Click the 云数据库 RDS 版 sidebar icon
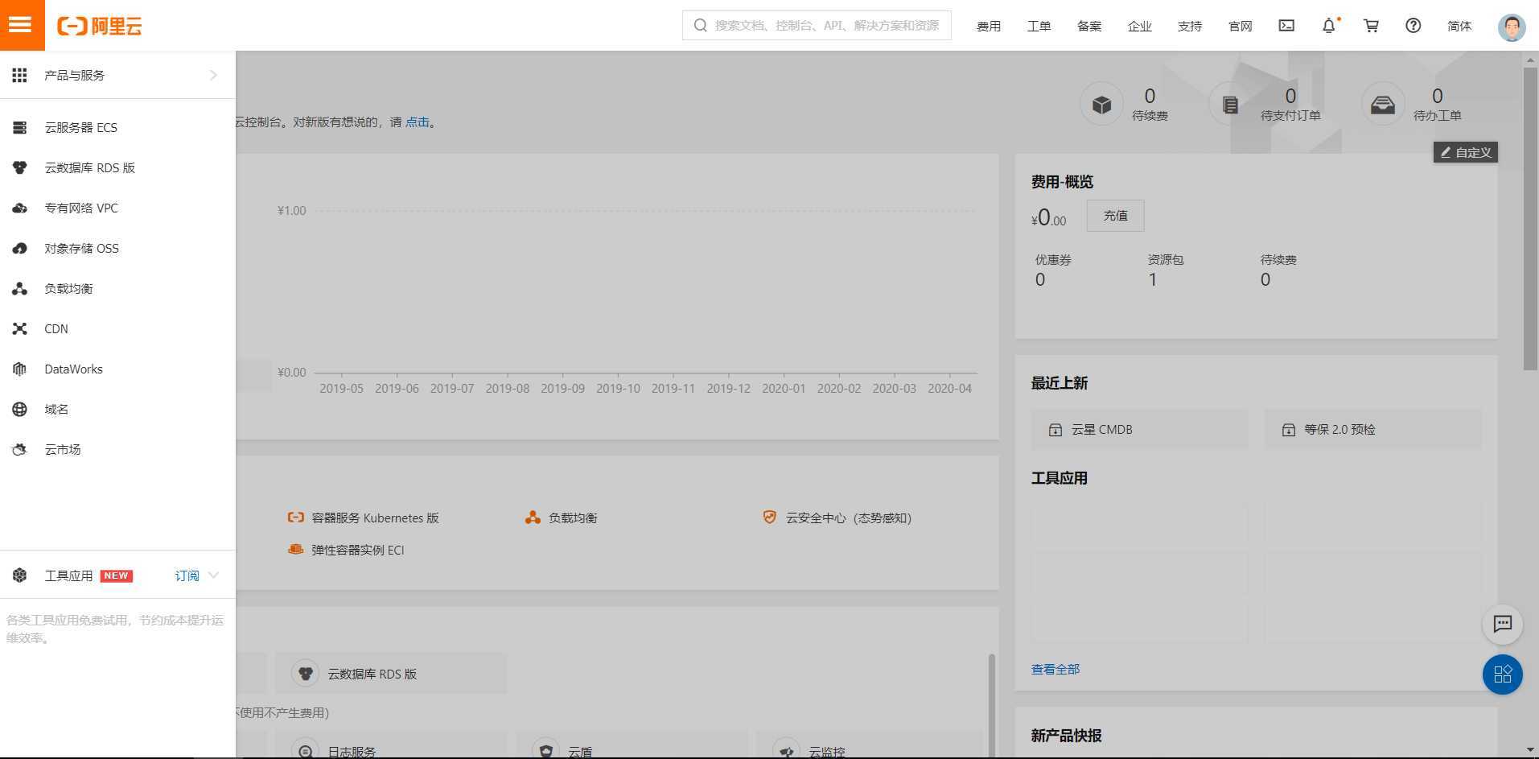This screenshot has height=759, width=1539. [x=20, y=167]
